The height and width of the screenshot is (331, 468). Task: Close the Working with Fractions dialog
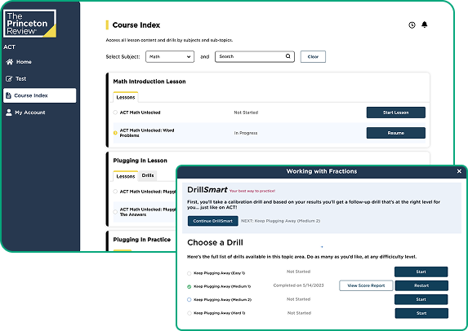459,171
